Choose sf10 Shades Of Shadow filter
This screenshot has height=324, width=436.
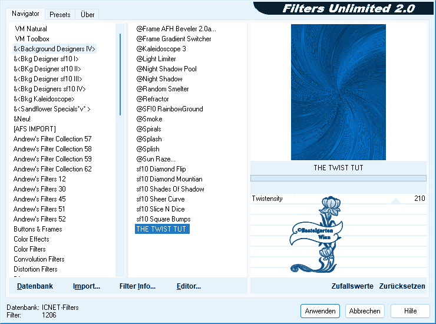point(170,189)
